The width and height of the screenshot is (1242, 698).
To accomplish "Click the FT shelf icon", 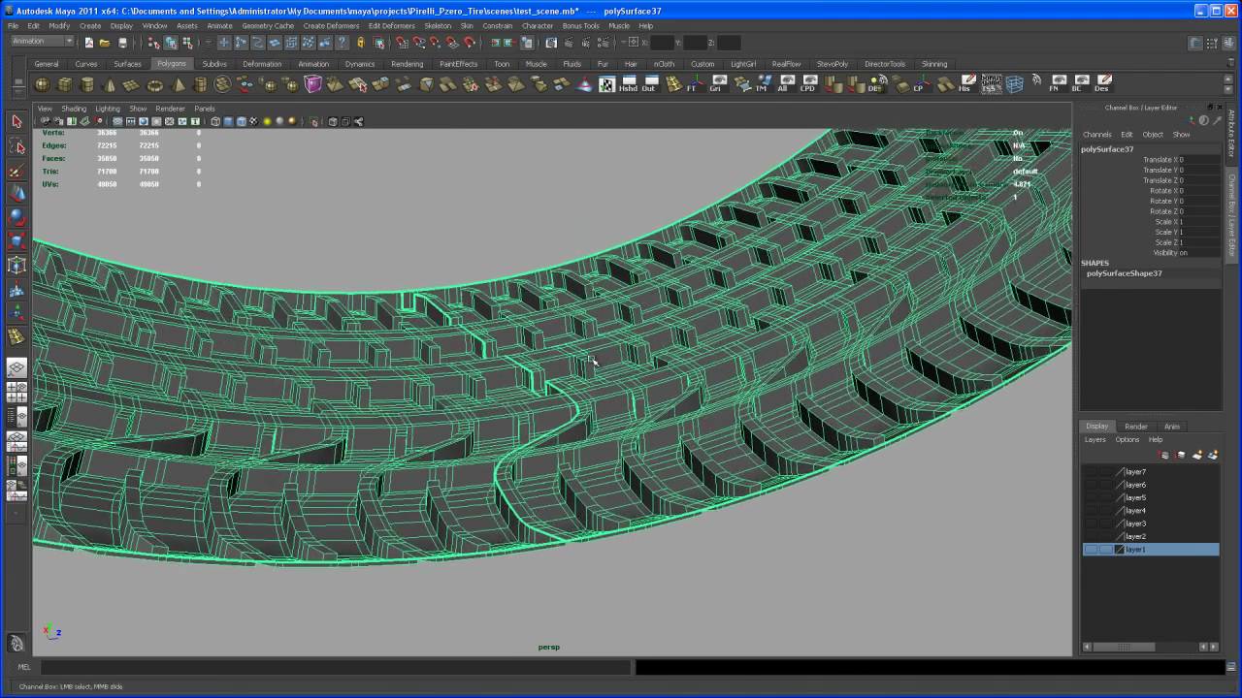I will [693, 85].
